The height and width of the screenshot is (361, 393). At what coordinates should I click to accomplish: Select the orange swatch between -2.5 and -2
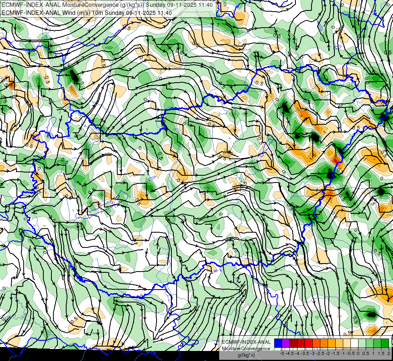pos(324,343)
